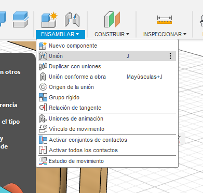Choose Unión menu entry
203x193 pixels.
point(107,56)
